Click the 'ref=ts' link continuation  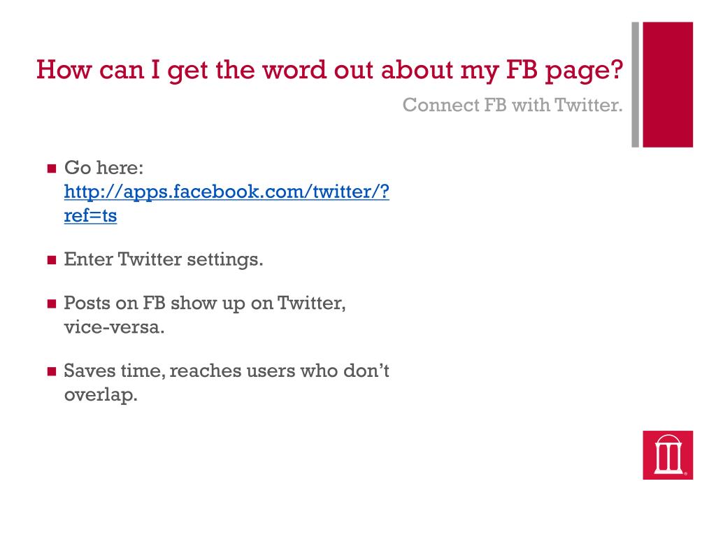point(90,215)
